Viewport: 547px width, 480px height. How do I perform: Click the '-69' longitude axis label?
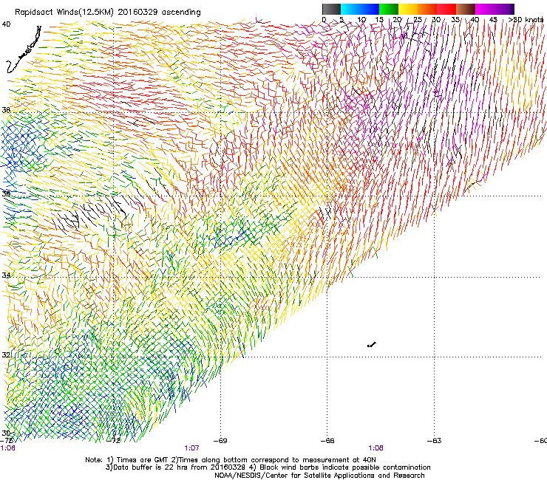tap(220, 441)
